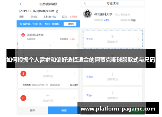Click the 一键模拟 button
The height and width of the screenshot is (117, 162).
70,24
